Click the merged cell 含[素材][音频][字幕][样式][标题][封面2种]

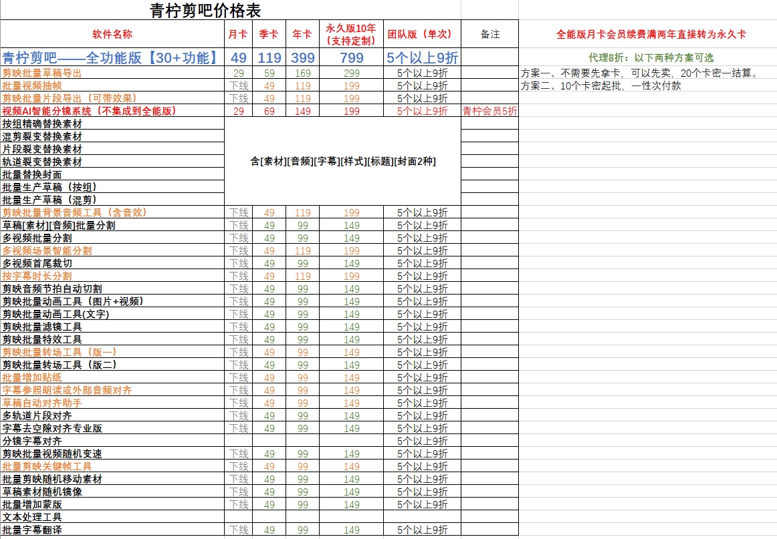point(342,162)
